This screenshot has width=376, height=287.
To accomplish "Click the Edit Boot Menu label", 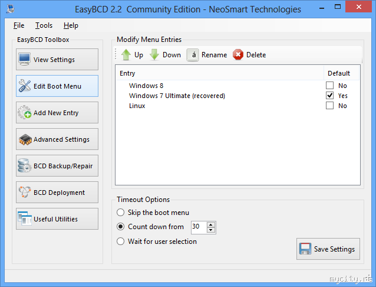I will coord(57,86).
